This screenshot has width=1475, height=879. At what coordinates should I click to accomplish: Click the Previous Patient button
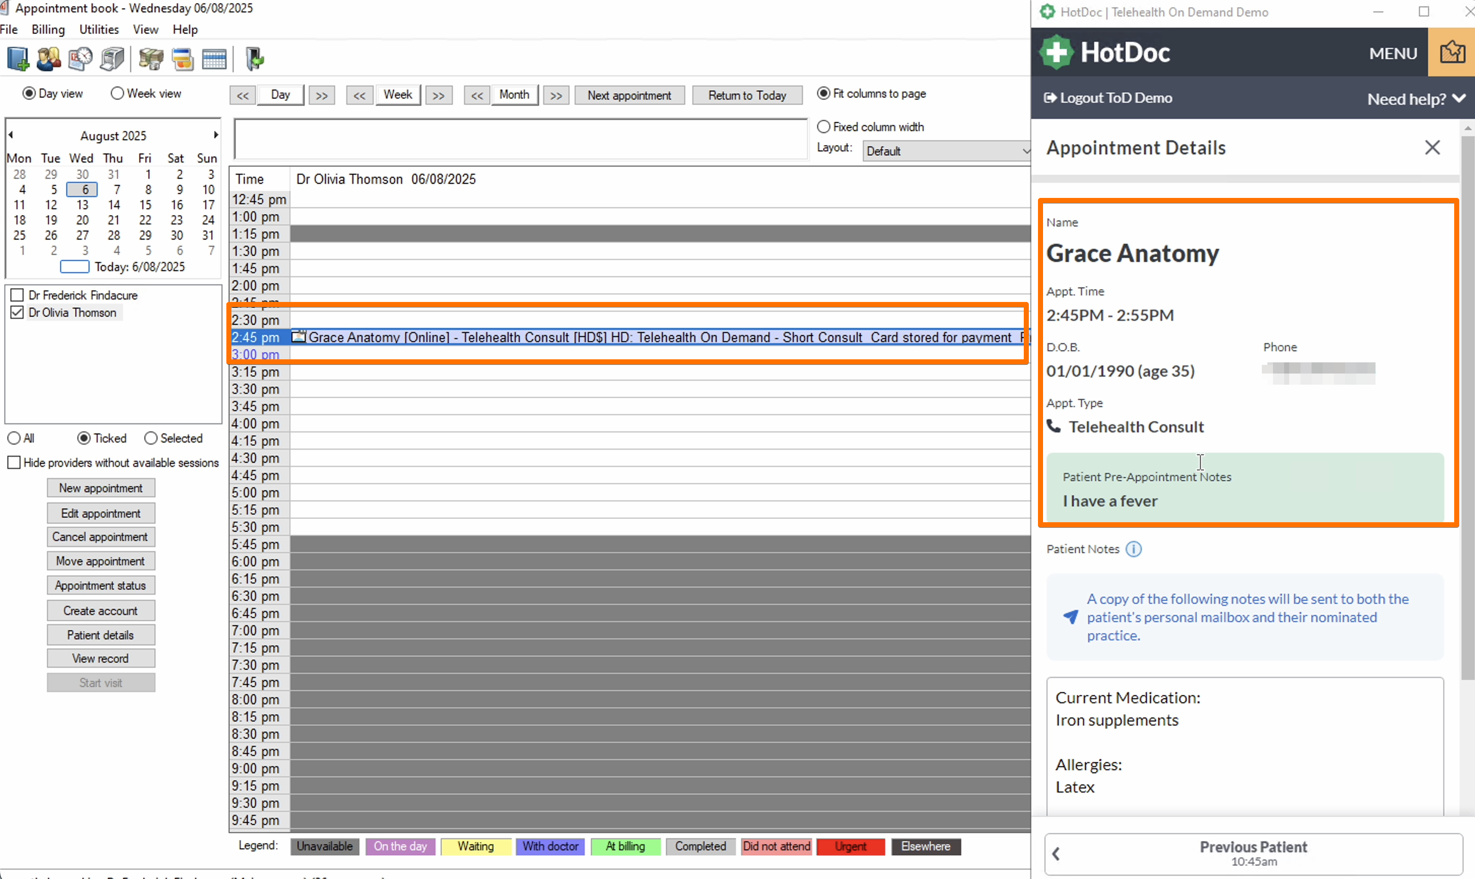pyautogui.click(x=1254, y=854)
